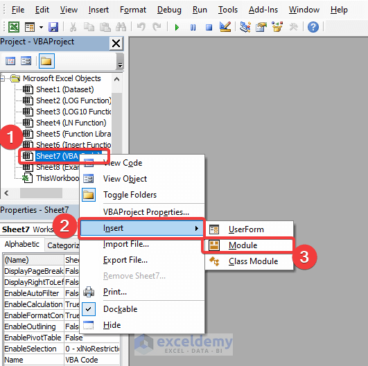Image resolution: width=368 pixels, height=366 pixels.
Task: Open the View menu
Action: [x=69, y=10]
